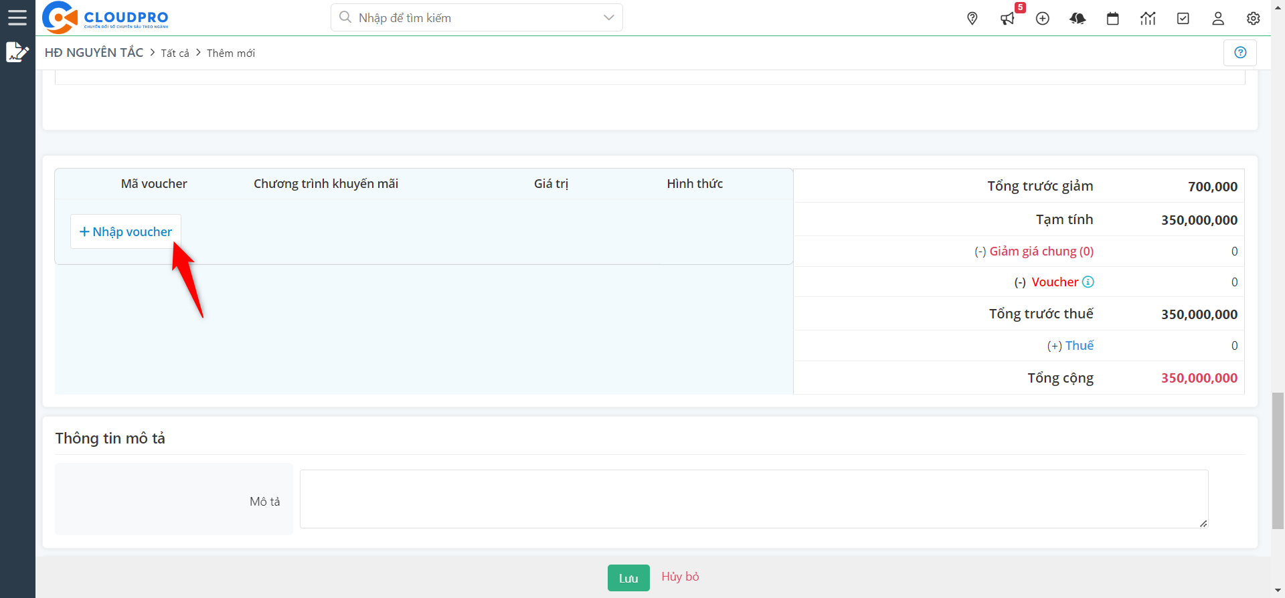Select the Tổng cộng red total amount
The width and height of the screenshot is (1285, 598).
click(1199, 378)
